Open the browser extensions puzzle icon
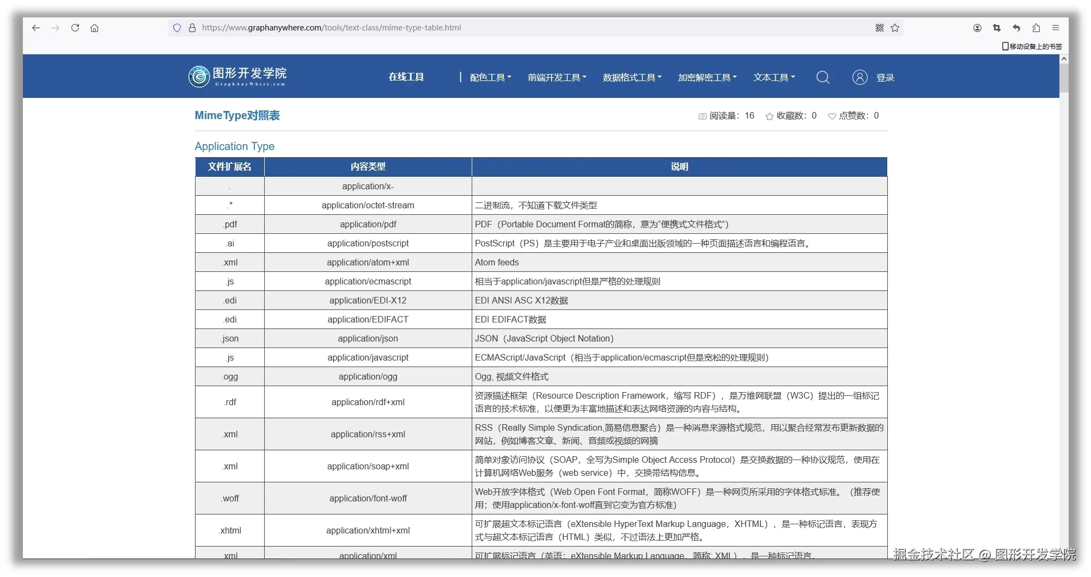The width and height of the screenshot is (1091, 577). 1035,28
